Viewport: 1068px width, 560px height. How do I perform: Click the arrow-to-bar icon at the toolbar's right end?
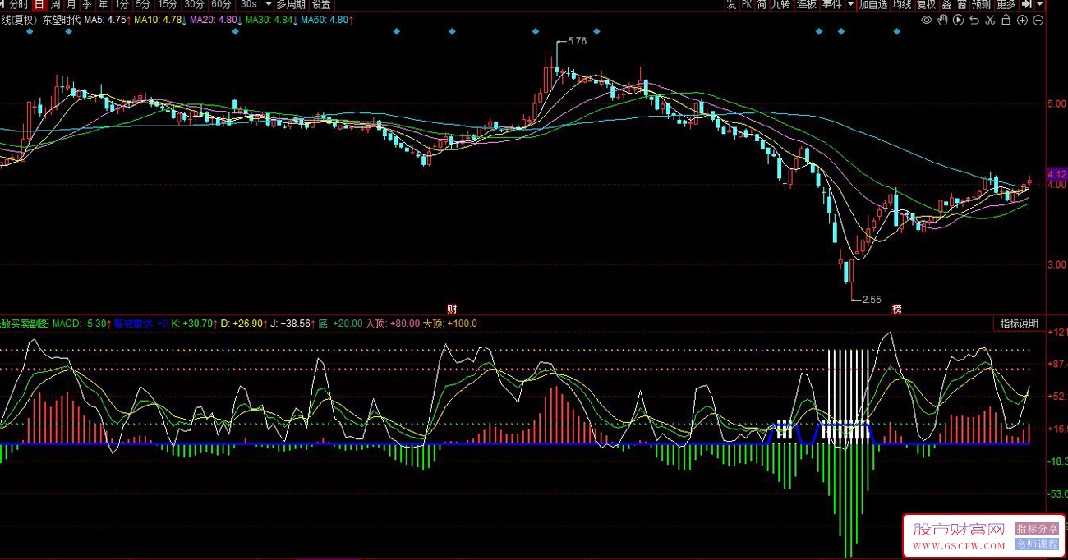pos(1026,4)
